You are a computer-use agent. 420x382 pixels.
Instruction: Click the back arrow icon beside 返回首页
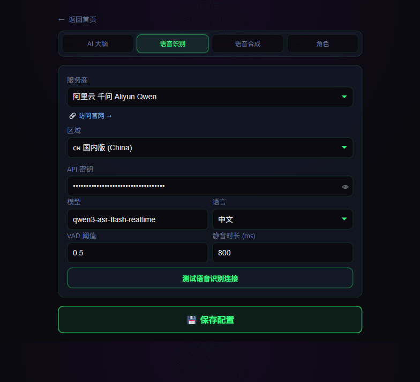point(61,19)
